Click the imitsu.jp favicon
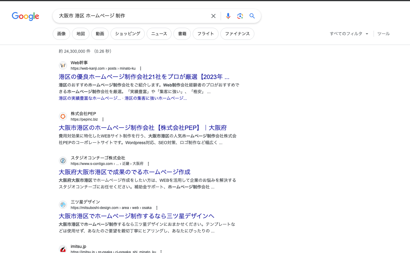 point(63,249)
